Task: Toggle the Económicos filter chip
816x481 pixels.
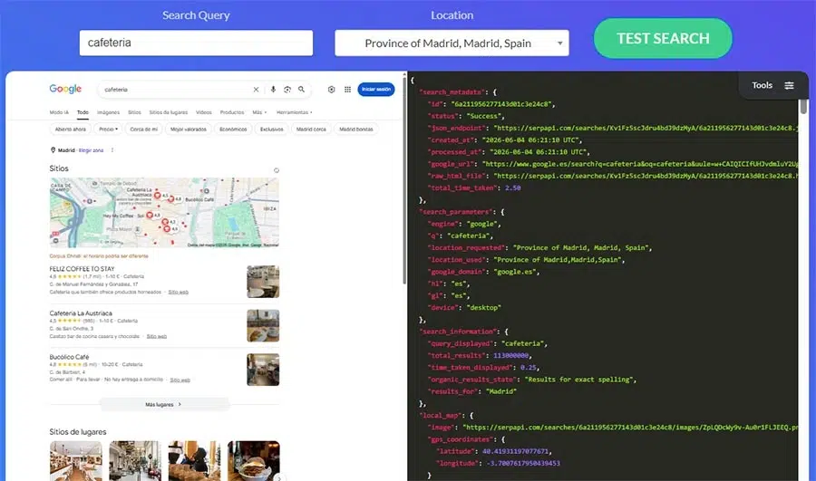Action: 233,129
